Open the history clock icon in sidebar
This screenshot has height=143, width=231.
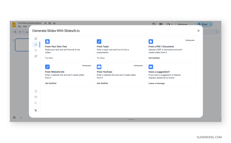pyautogui.click(x=36, y=50)
